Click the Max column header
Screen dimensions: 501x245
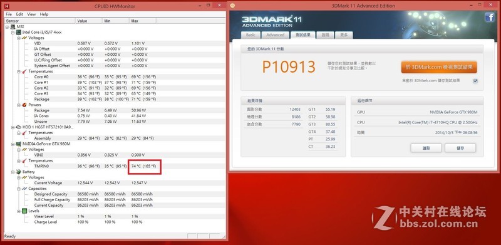coord(143,21)
